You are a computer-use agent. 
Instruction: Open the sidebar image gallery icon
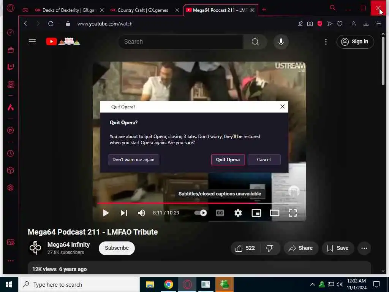pos(10,242)
